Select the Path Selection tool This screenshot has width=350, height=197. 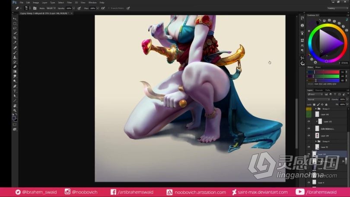coord(15,96)
